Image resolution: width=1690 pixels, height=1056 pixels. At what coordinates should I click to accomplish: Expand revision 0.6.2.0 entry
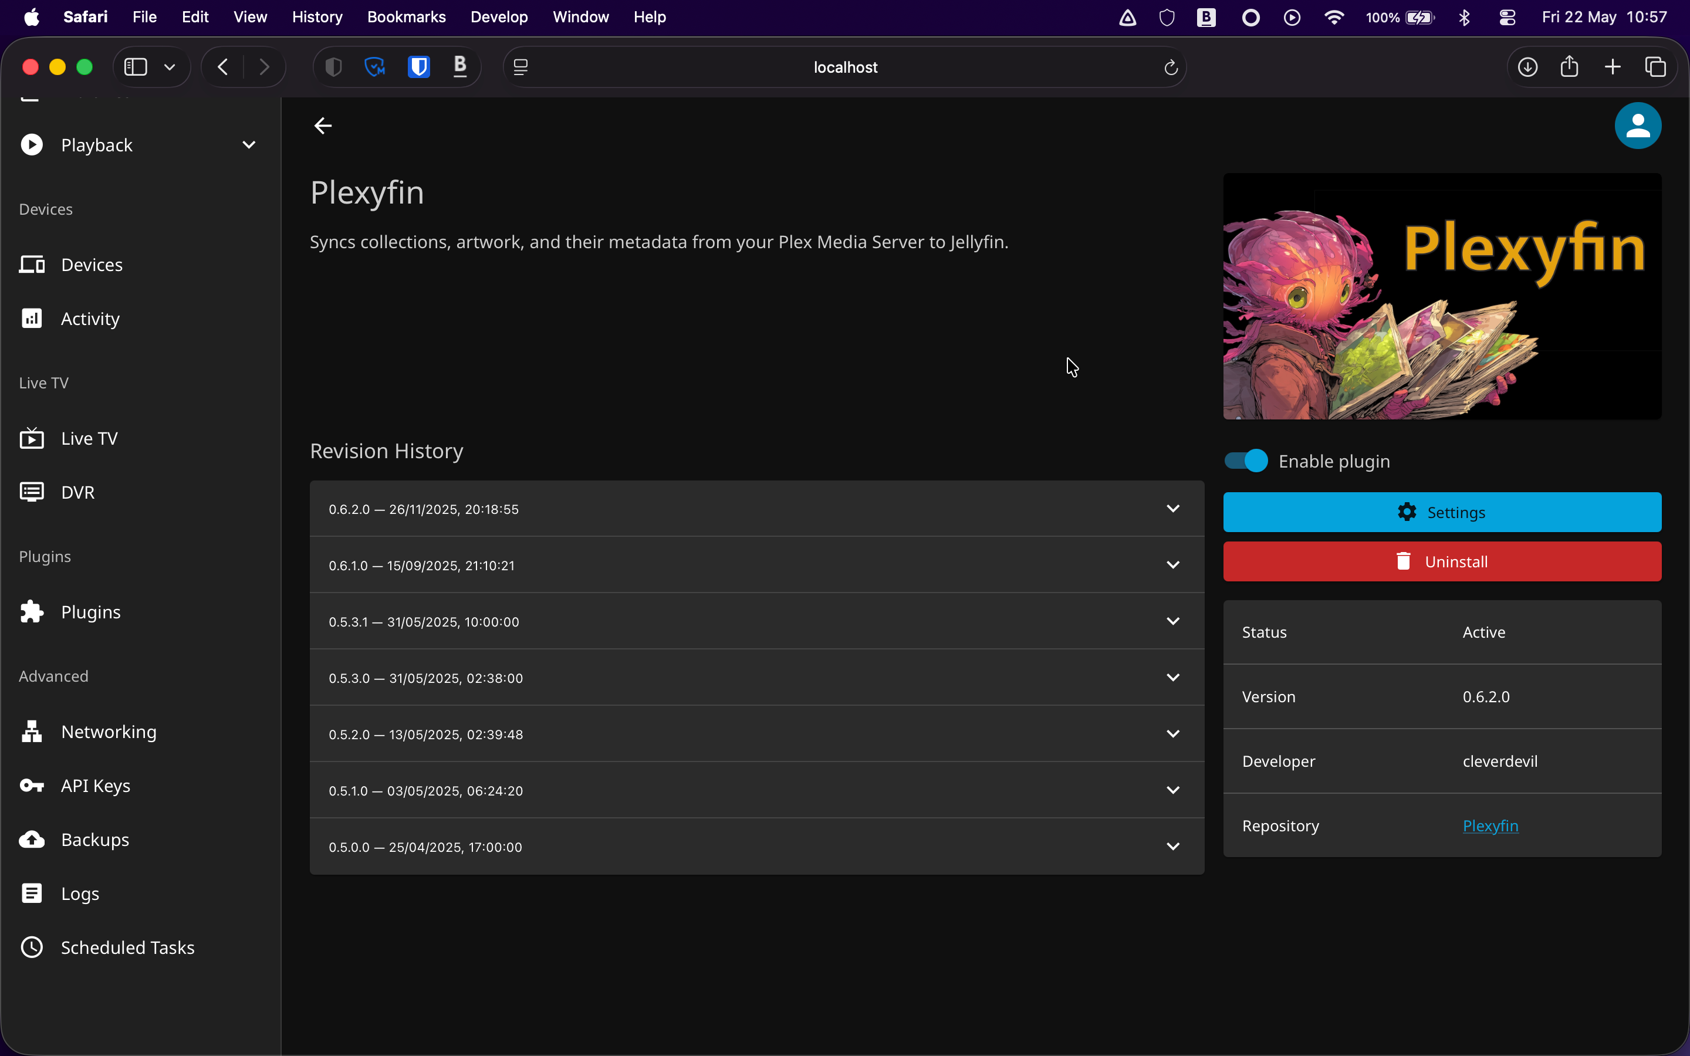(757, 509)
